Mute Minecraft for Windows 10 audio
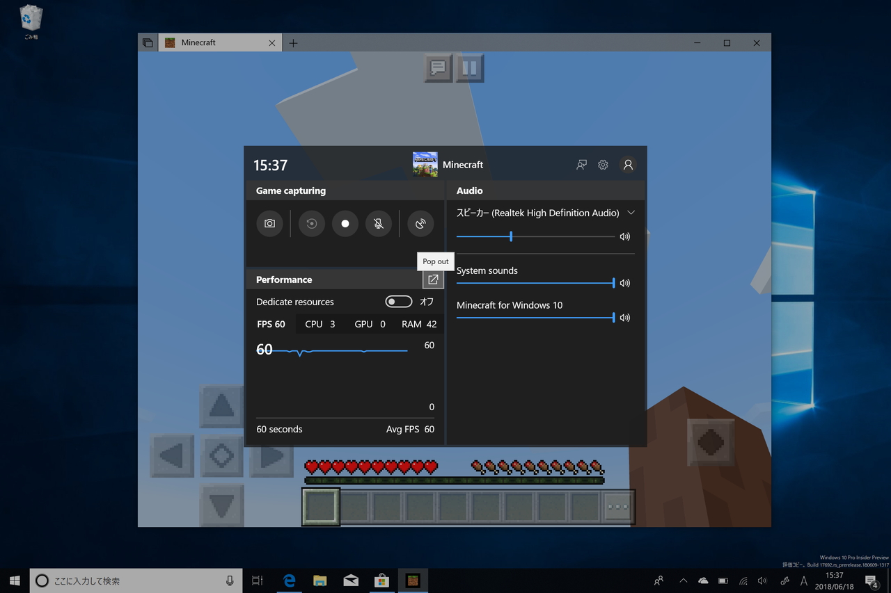 click(624, 317)
